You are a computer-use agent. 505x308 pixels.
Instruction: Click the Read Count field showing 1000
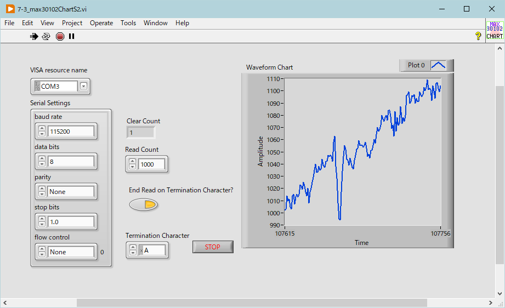tap(152, 164)
